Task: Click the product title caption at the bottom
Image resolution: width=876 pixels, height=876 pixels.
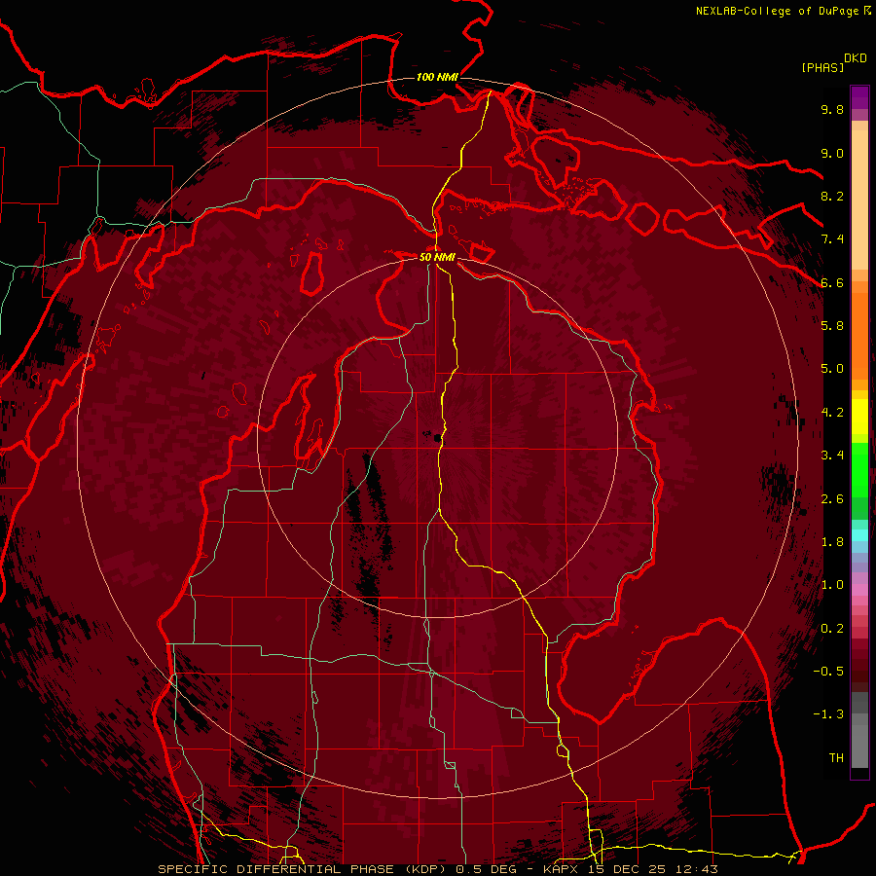Action: (438, 869)
